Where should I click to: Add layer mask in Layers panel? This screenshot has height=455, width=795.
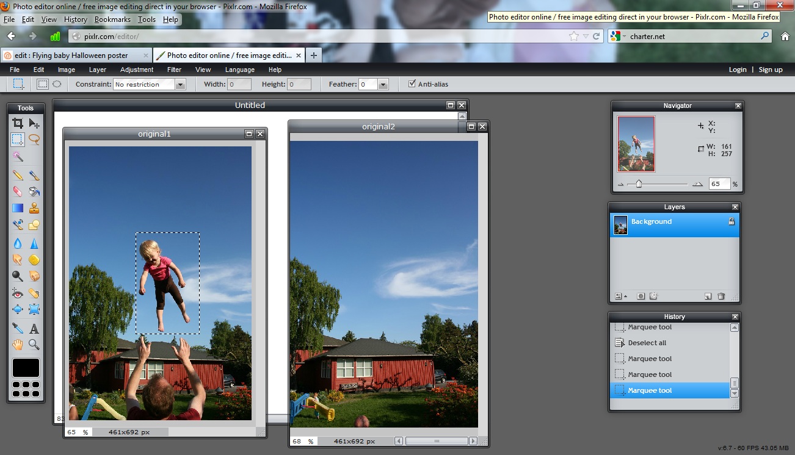[641, 296]
